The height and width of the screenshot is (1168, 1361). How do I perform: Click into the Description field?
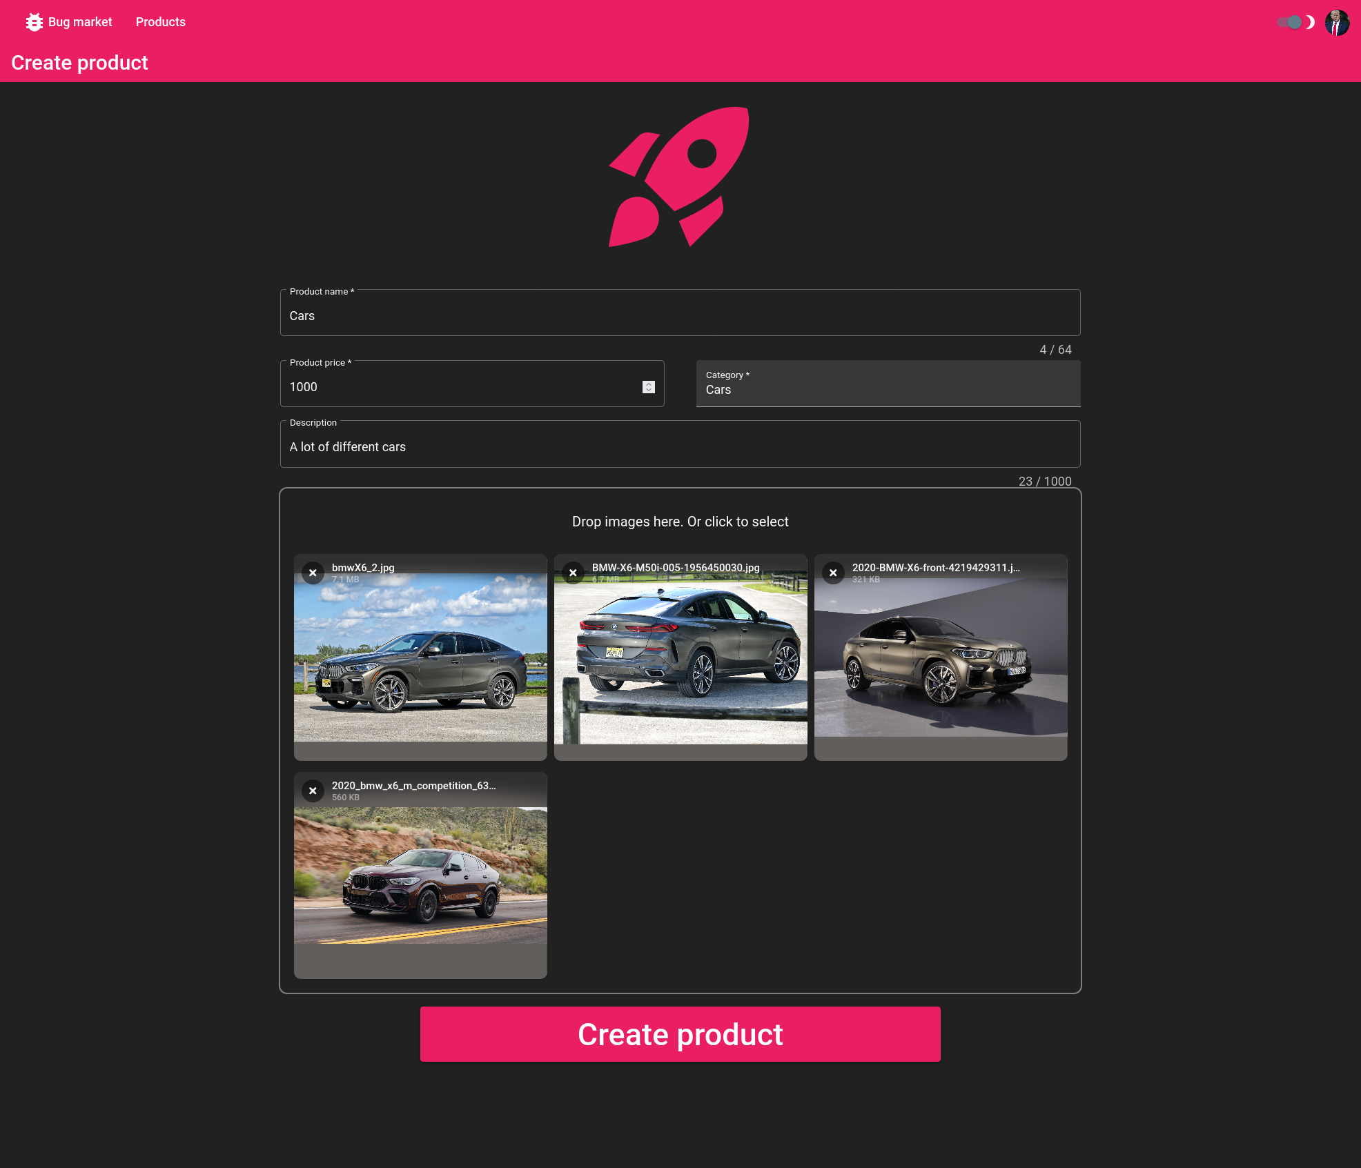click(680, 447)
